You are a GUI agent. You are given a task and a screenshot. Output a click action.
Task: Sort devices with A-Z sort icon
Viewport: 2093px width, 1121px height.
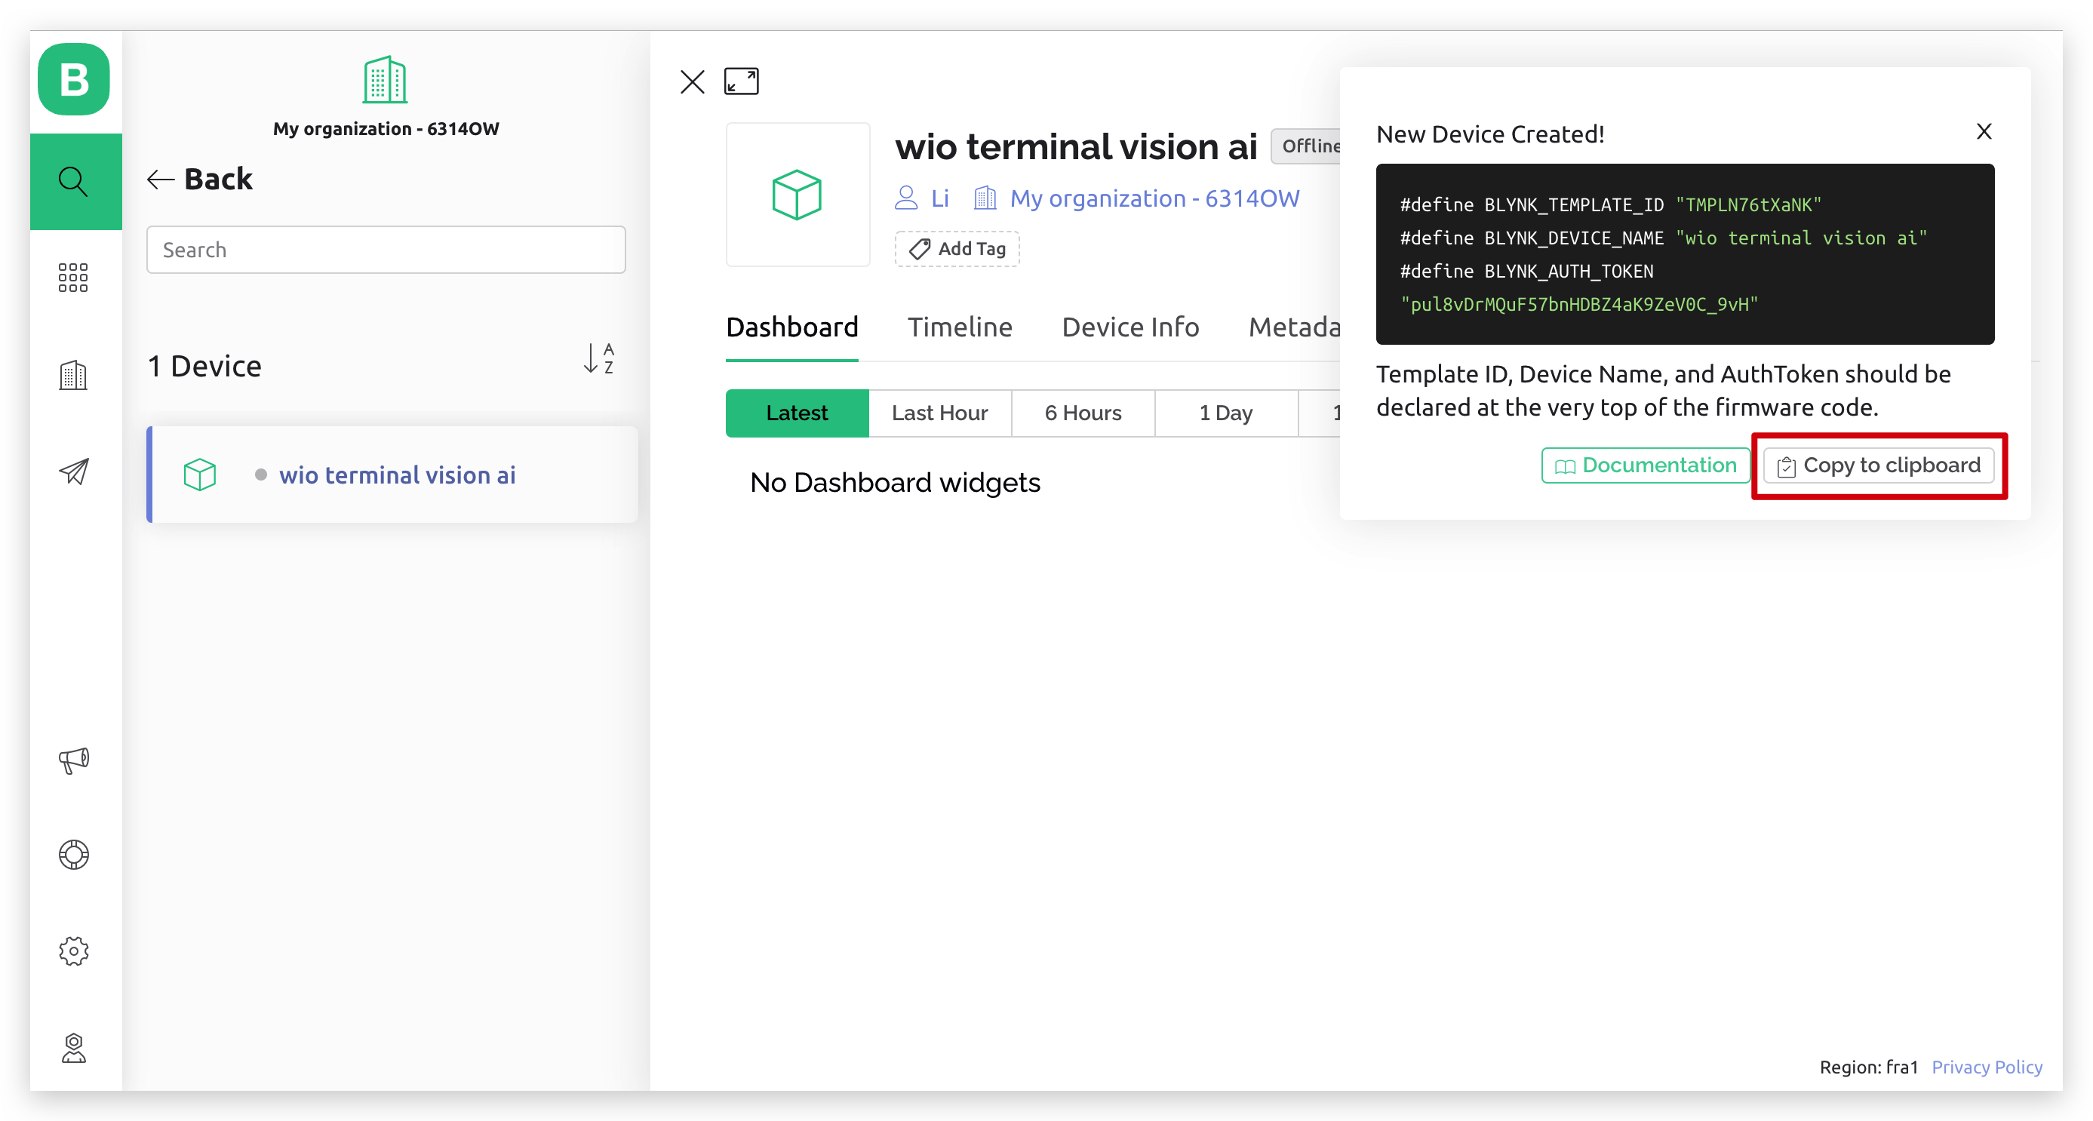click(x=600, y=358)
